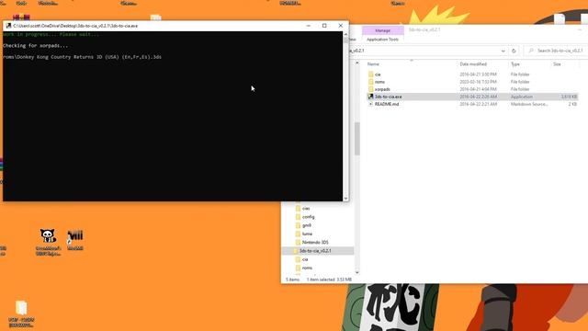
Task: Select luma folder in the navigation pane
Action: pyautogui.click(x=307, y=234)
